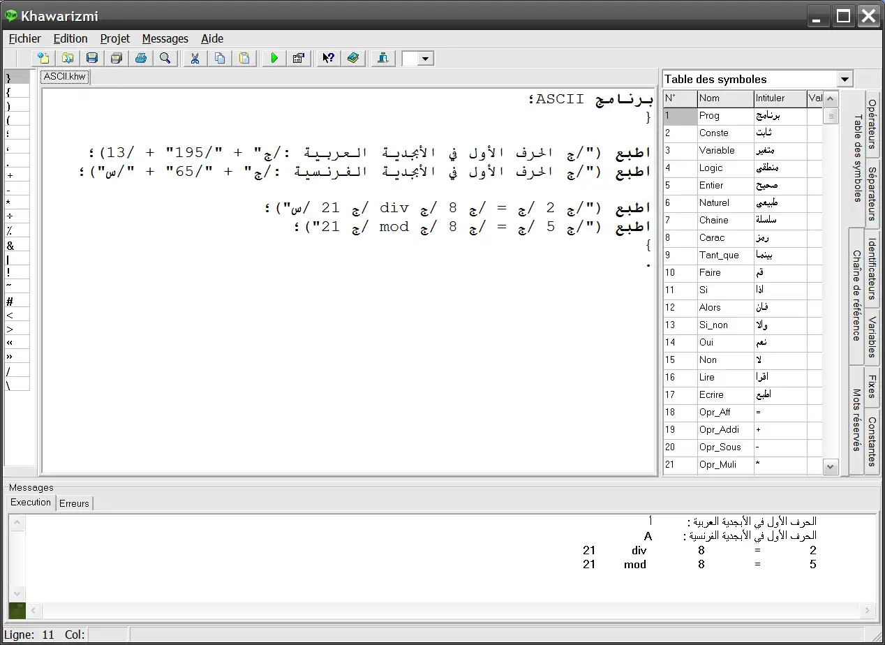Insert the * symbol from the left list
The image size is (885, 645).
(x=17, y=203)
